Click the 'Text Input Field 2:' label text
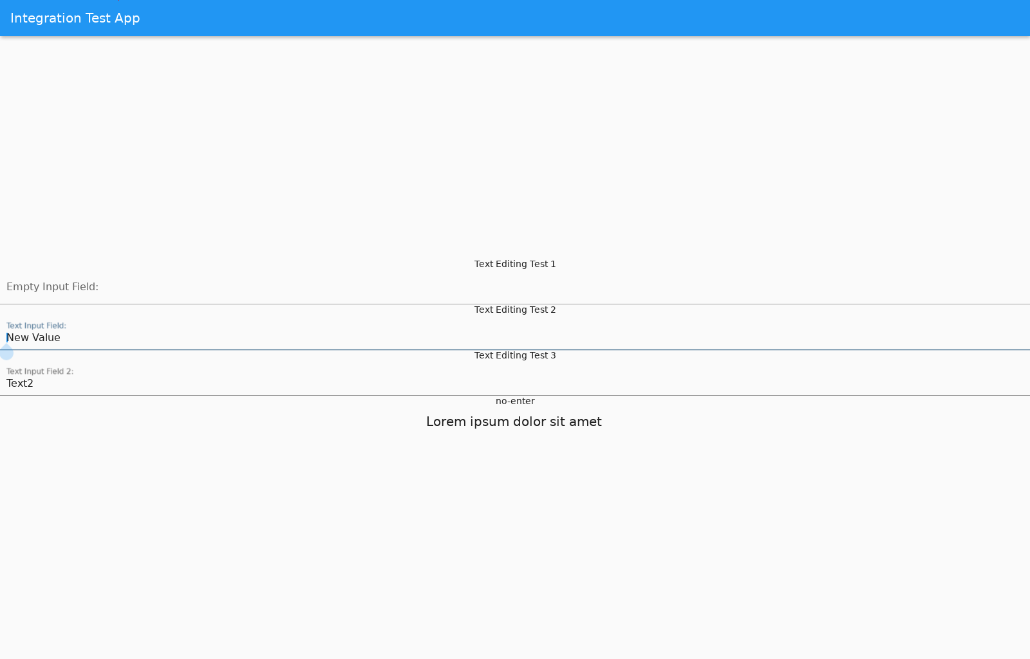This screenshot has height=659, width=1030. click(x=40, y=371)
